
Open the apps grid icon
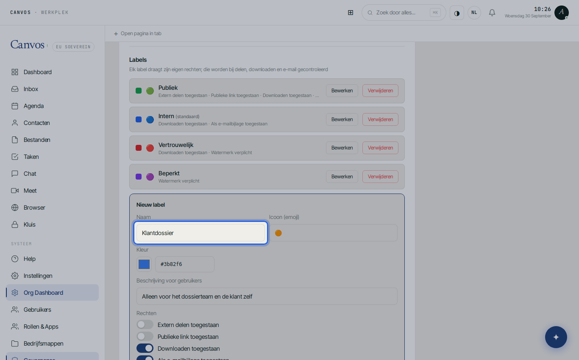[x=351, y=13]
